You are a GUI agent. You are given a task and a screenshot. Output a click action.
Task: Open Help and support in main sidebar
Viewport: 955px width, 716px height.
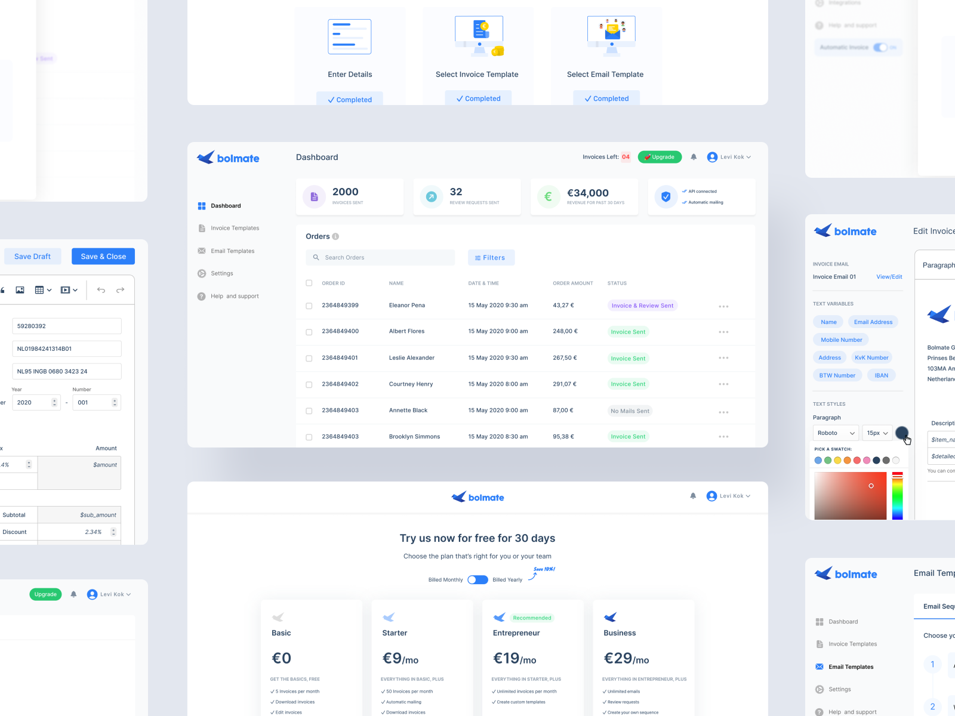(228, 296)
